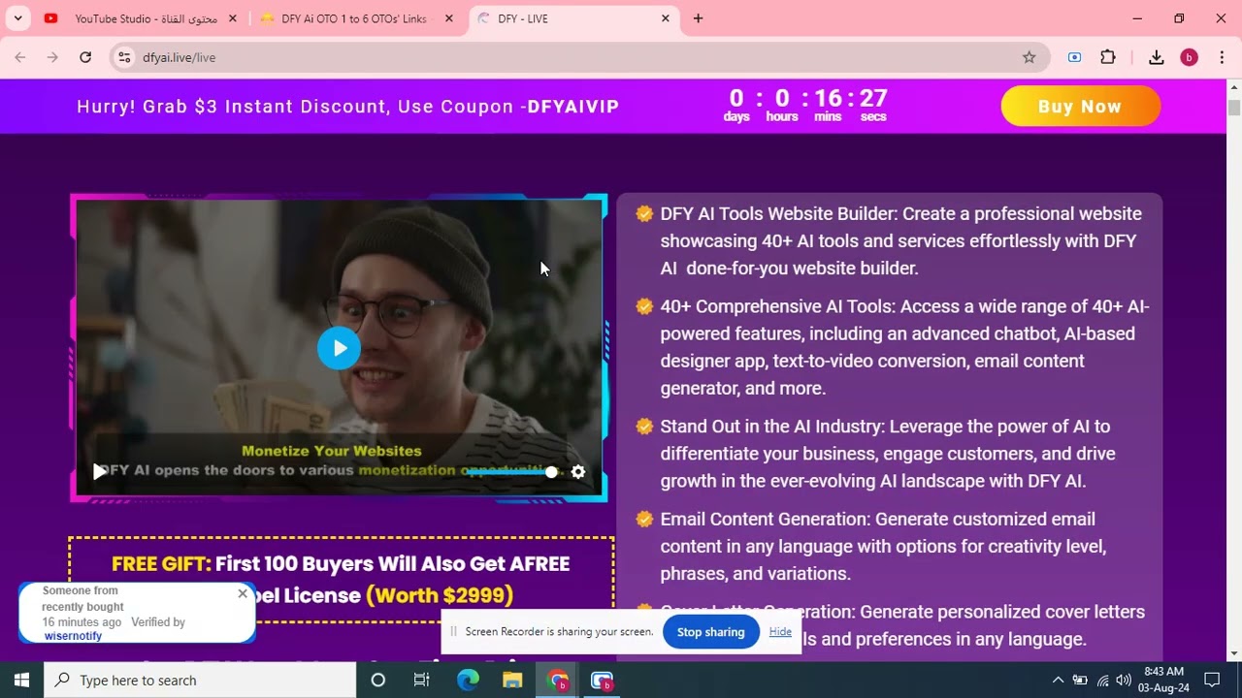Open the browser Downloads icon
The height and width of the screenshot is (698, 1242).
click(1157, 57)
